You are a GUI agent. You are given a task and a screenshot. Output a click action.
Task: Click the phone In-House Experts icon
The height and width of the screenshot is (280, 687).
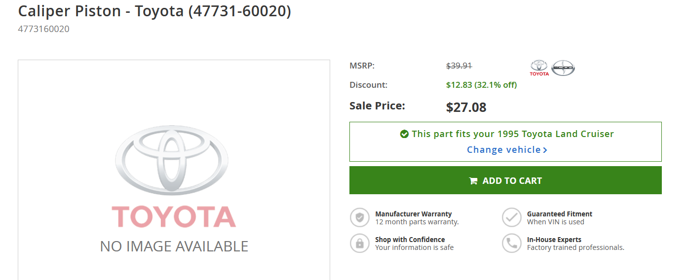pyautogui.click(x=512, y=243)
